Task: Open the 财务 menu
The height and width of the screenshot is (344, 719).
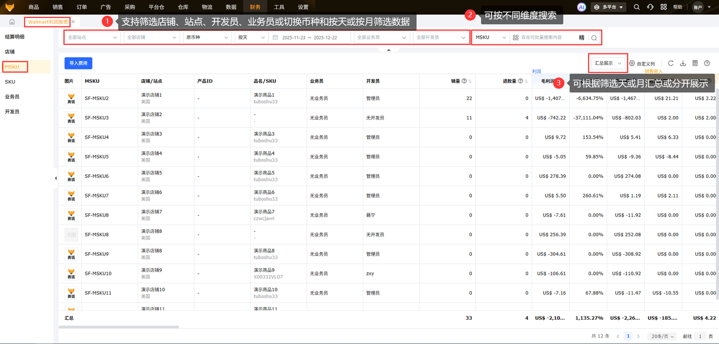Action: [x=255, y=7]
